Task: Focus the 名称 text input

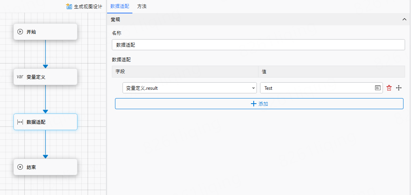Action: (x=258, y=45)
